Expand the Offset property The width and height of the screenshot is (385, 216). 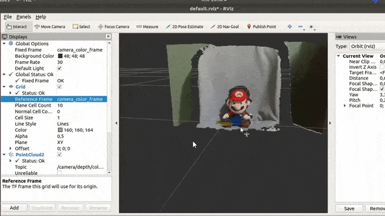coord(10,149)
